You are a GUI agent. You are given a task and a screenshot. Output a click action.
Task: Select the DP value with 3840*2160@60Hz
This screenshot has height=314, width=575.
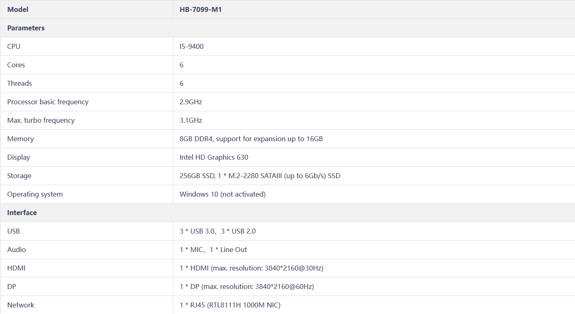coord(247,286)
